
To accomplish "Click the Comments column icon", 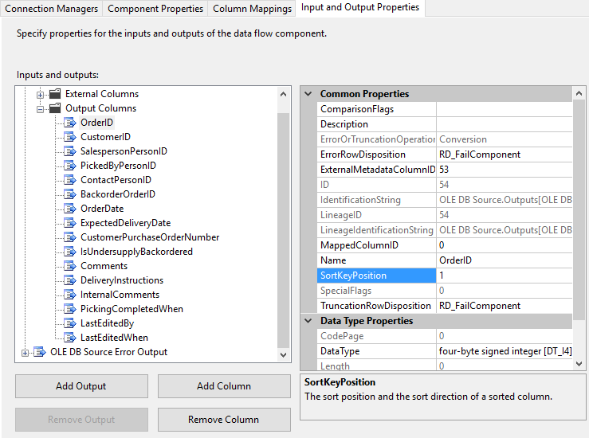I will [69, 266].
